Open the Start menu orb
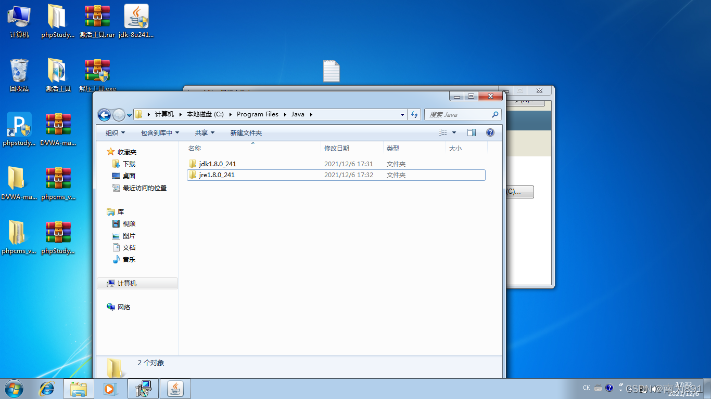 click(13, 389)
